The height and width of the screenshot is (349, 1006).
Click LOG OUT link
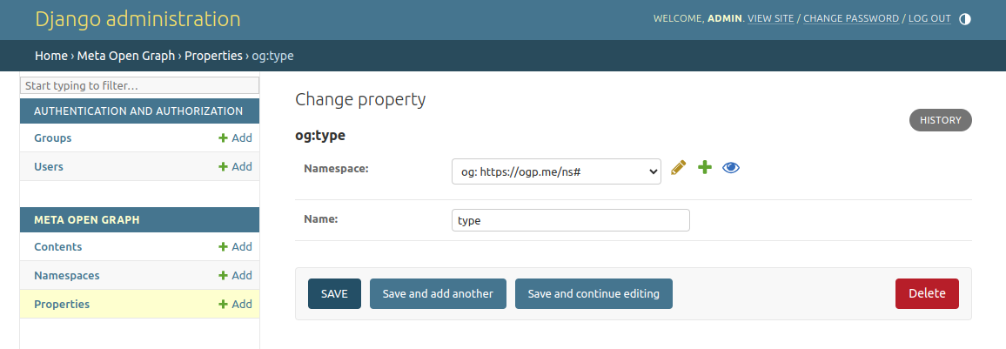click(x=929, y=18)
